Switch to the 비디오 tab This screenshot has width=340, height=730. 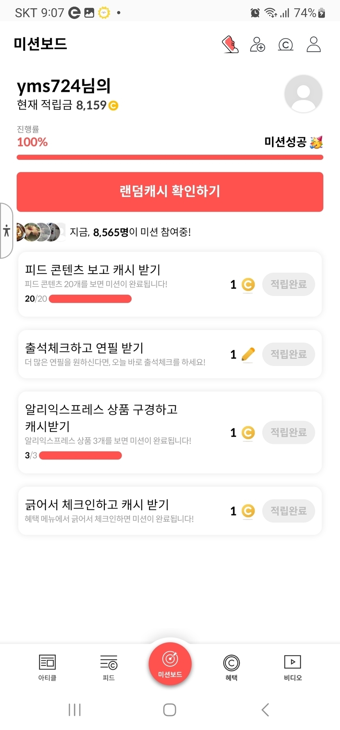click(x=293, y=668)
